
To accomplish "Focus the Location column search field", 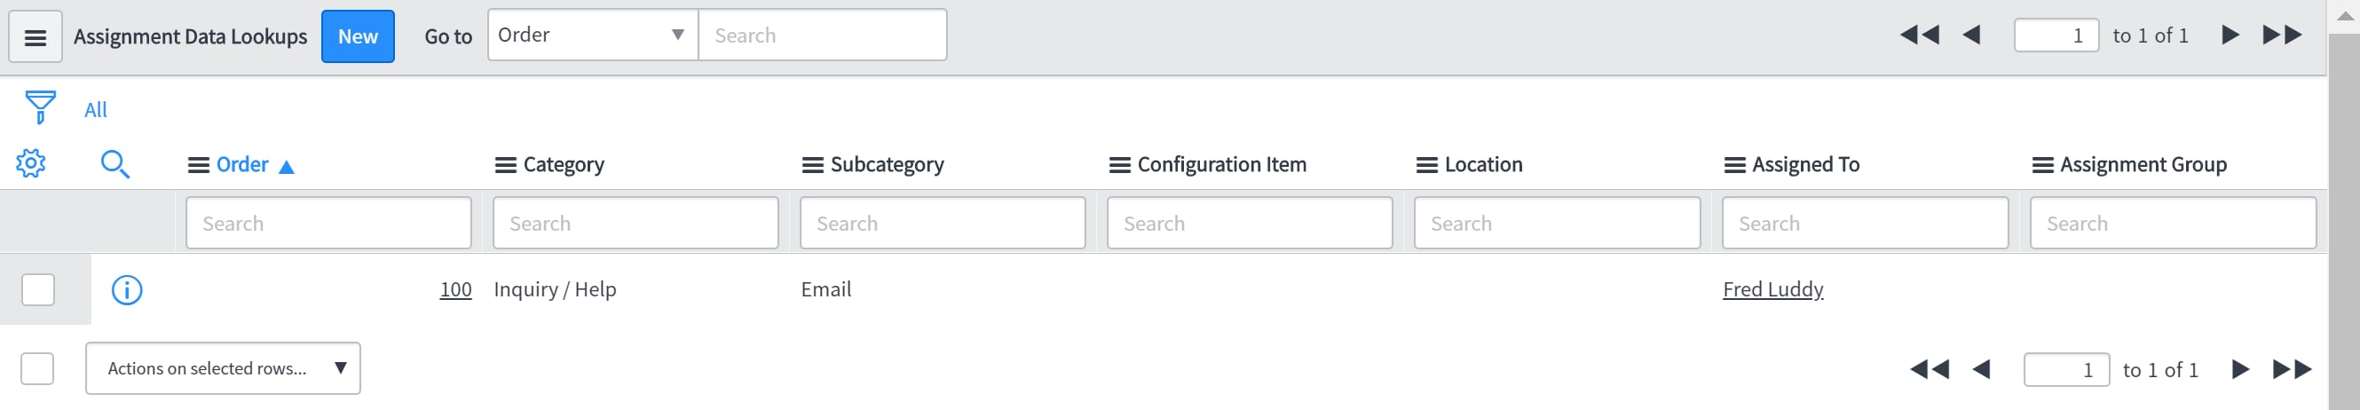I will click(x=1557, y=223).
